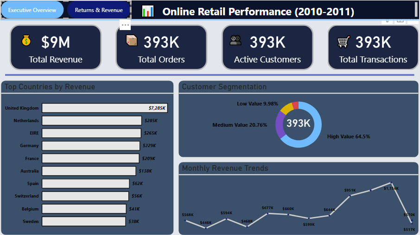Switch to the Returns & Revenue page
This screenshot has height=235, width=420.
pos(99,10)
